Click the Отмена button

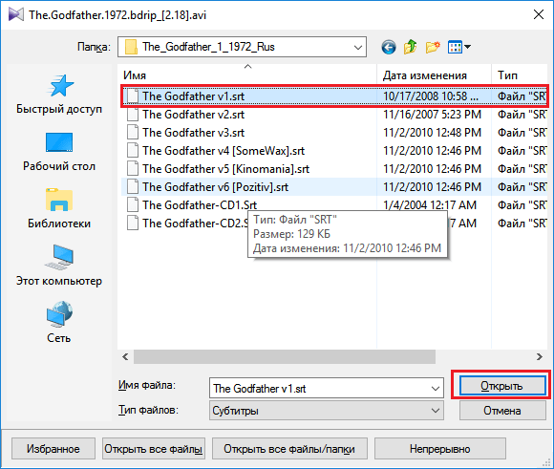click(502, 411)
